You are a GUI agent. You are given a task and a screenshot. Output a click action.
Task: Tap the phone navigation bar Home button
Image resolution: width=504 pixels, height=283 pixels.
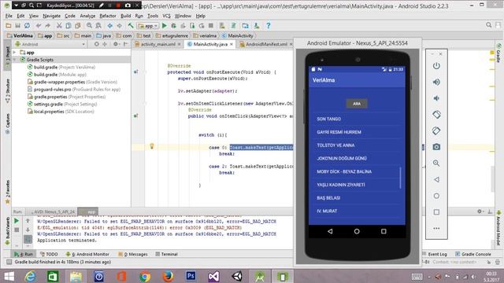[357, 231]
